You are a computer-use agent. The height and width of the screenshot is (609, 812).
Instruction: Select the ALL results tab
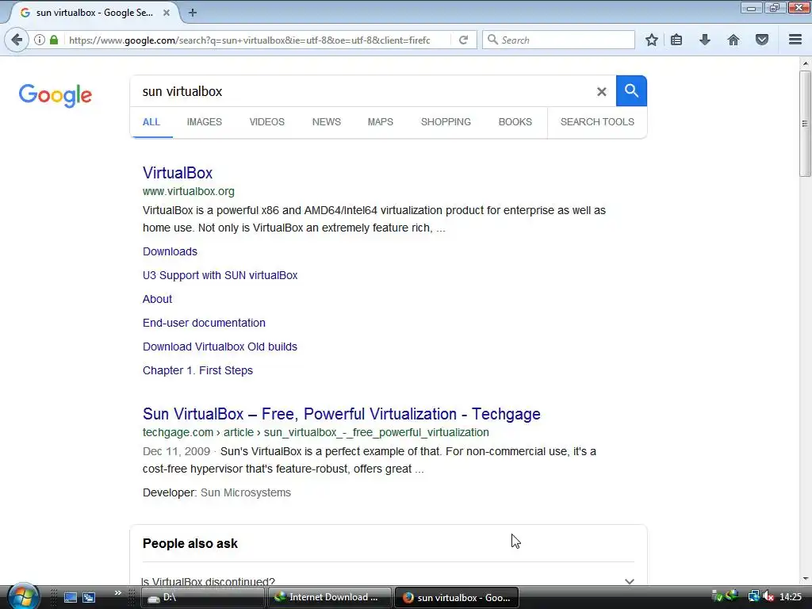pyautogui.click(x=151, y=122)
